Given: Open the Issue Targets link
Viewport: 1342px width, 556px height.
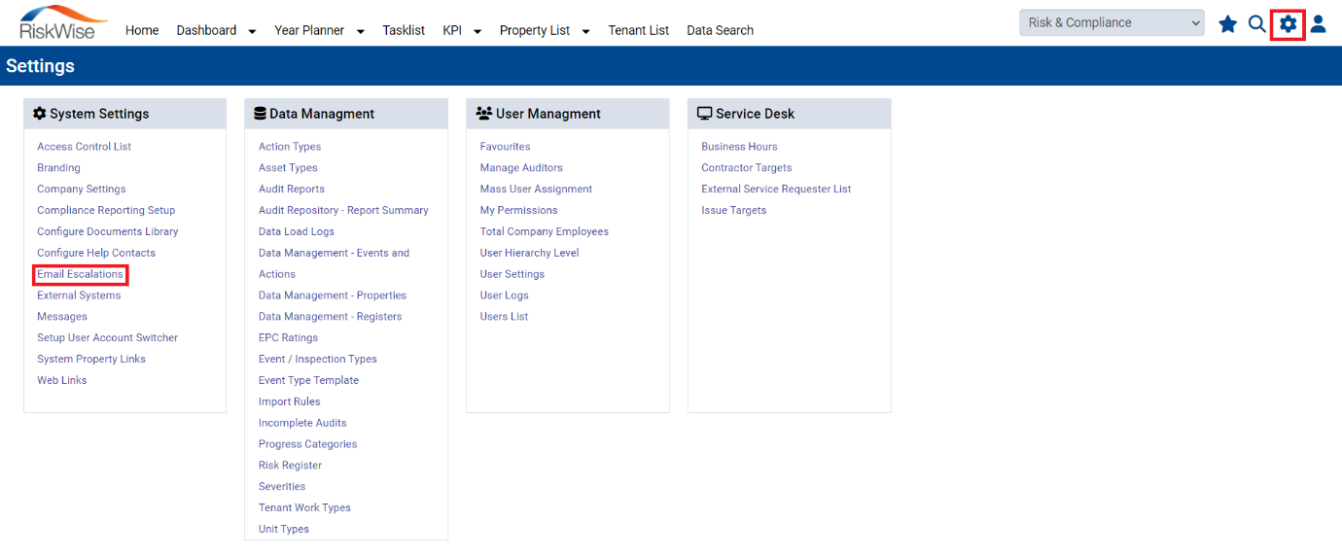Looking at the screenshot, I should [734, 211].
